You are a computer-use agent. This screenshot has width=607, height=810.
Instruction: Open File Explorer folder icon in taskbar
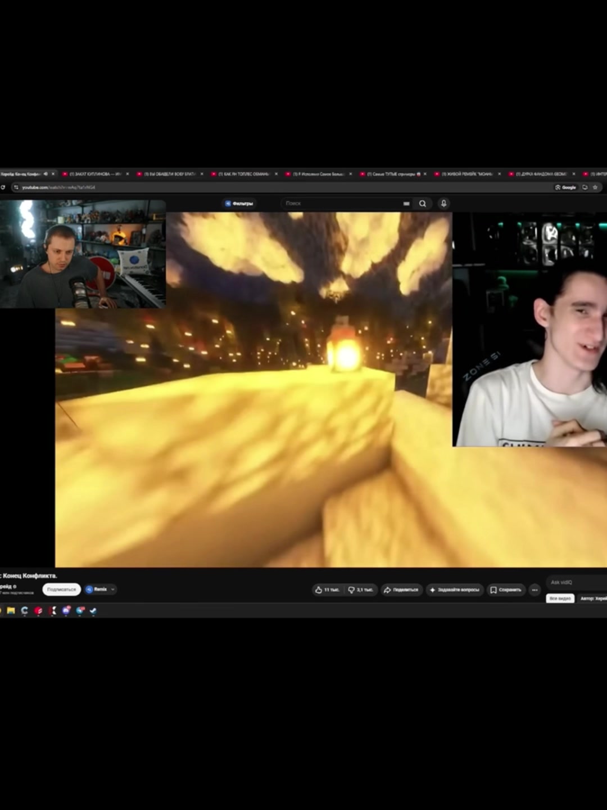point(11,610)
